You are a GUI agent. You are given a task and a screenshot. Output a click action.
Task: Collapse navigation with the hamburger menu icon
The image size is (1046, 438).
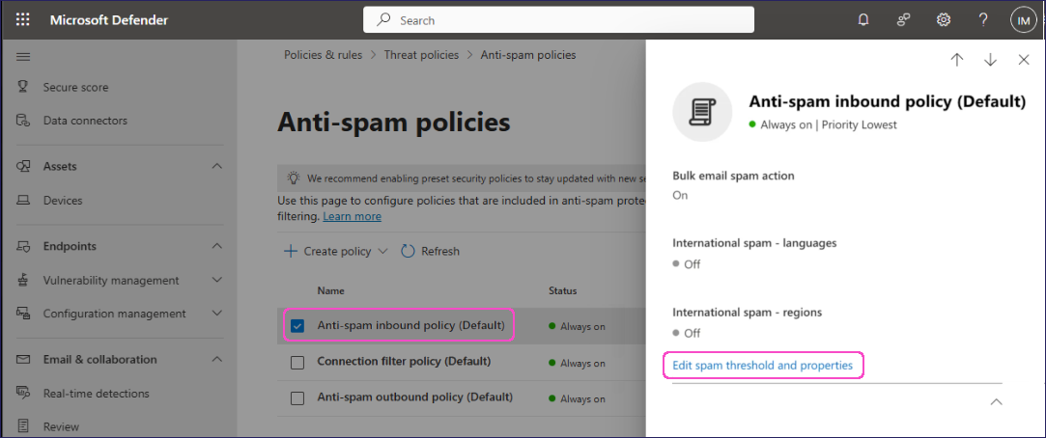click(23, 57)
